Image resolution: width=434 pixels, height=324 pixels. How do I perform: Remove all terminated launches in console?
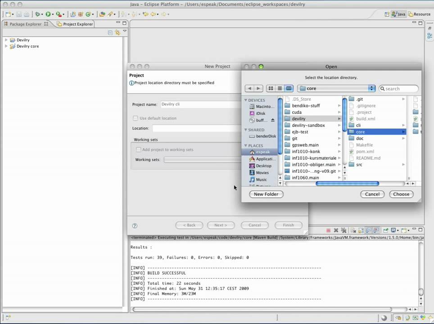click(x=344, y=230)
